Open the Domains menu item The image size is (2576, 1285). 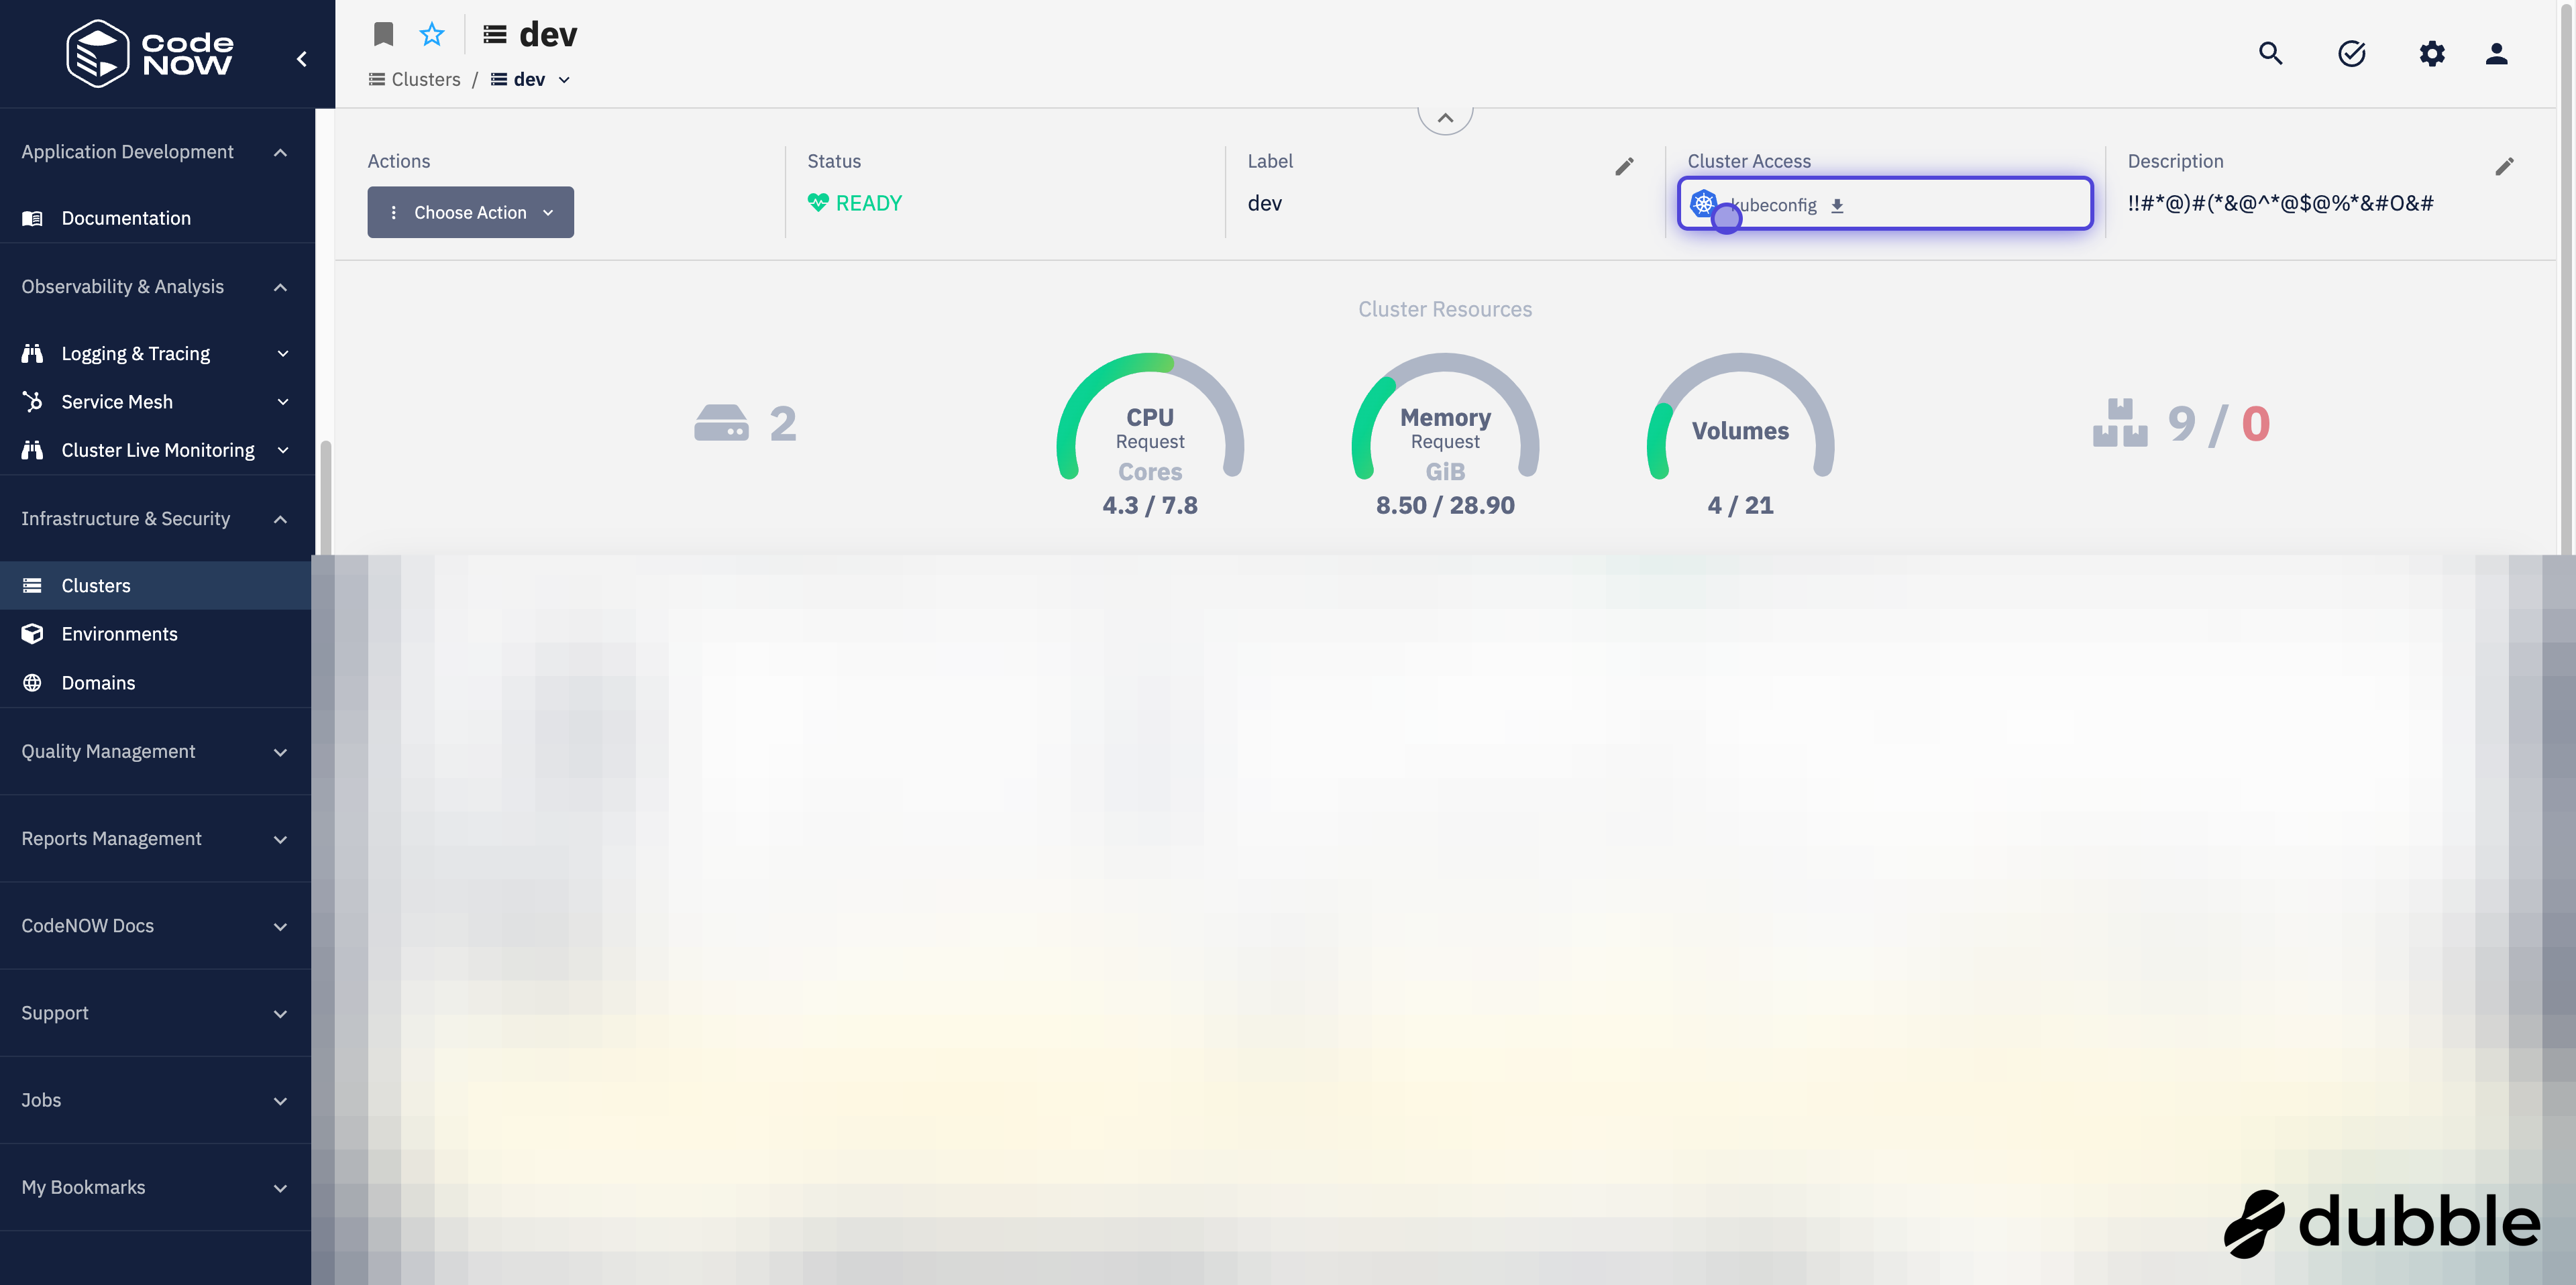point(98,683)
